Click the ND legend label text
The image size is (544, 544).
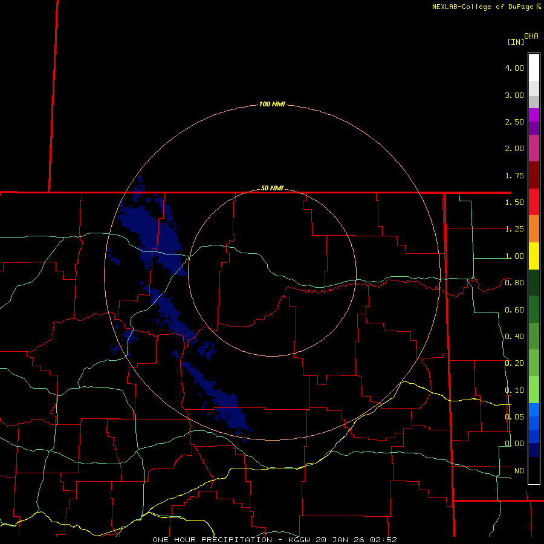519,470
